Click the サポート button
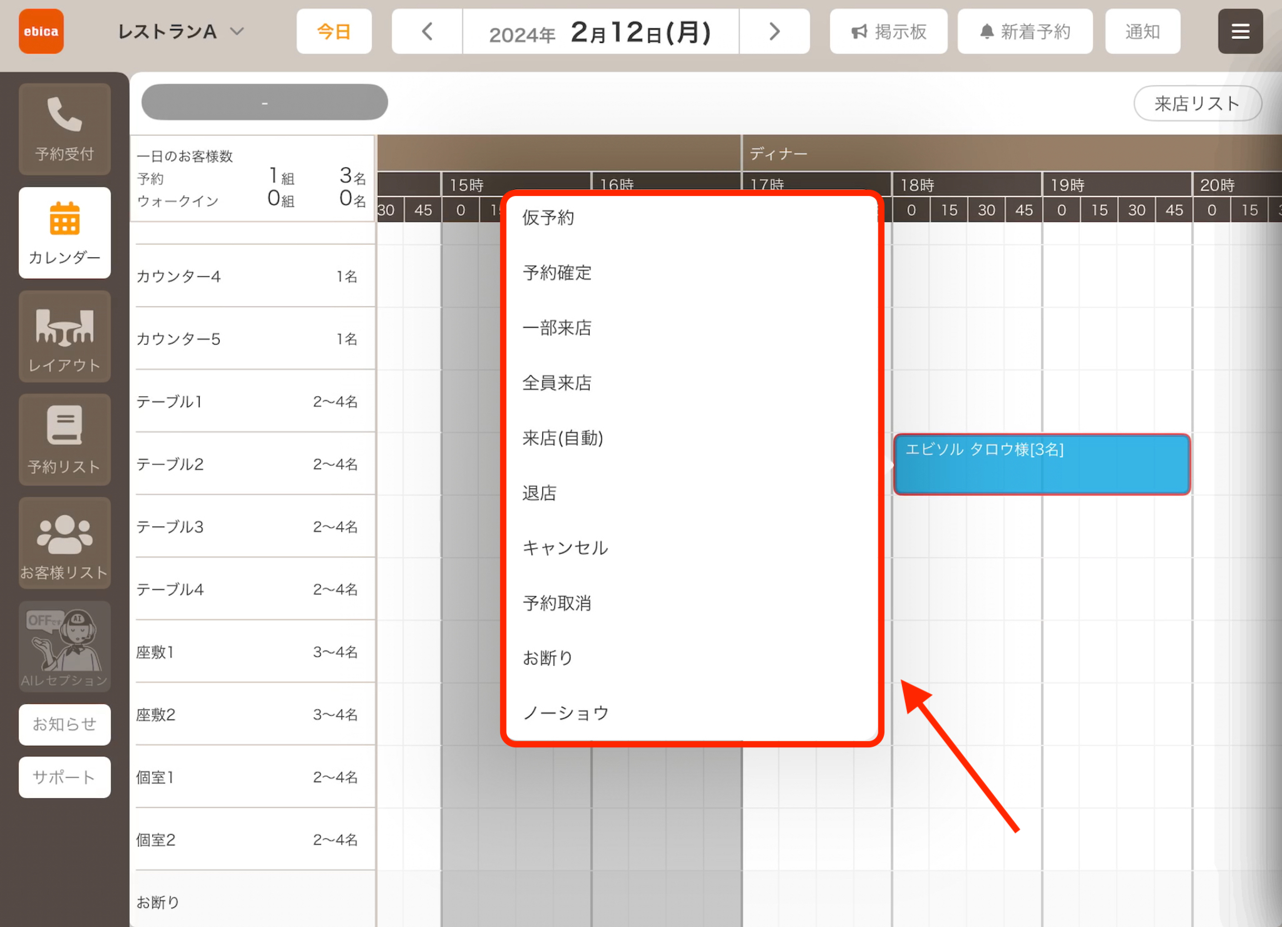The width and height of the screenshot is (1282, 927). pos(64,777)
